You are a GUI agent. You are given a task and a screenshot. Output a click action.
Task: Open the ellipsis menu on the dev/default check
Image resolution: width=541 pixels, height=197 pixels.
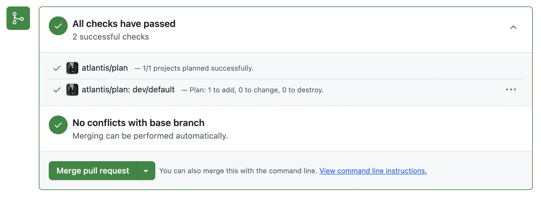pos(511,89)
